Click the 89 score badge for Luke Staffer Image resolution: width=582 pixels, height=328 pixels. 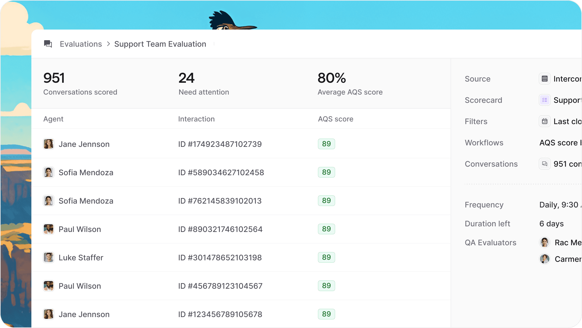(326, 257)
